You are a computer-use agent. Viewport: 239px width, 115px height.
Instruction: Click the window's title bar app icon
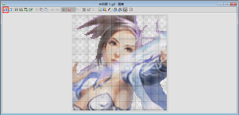[4, 4]
